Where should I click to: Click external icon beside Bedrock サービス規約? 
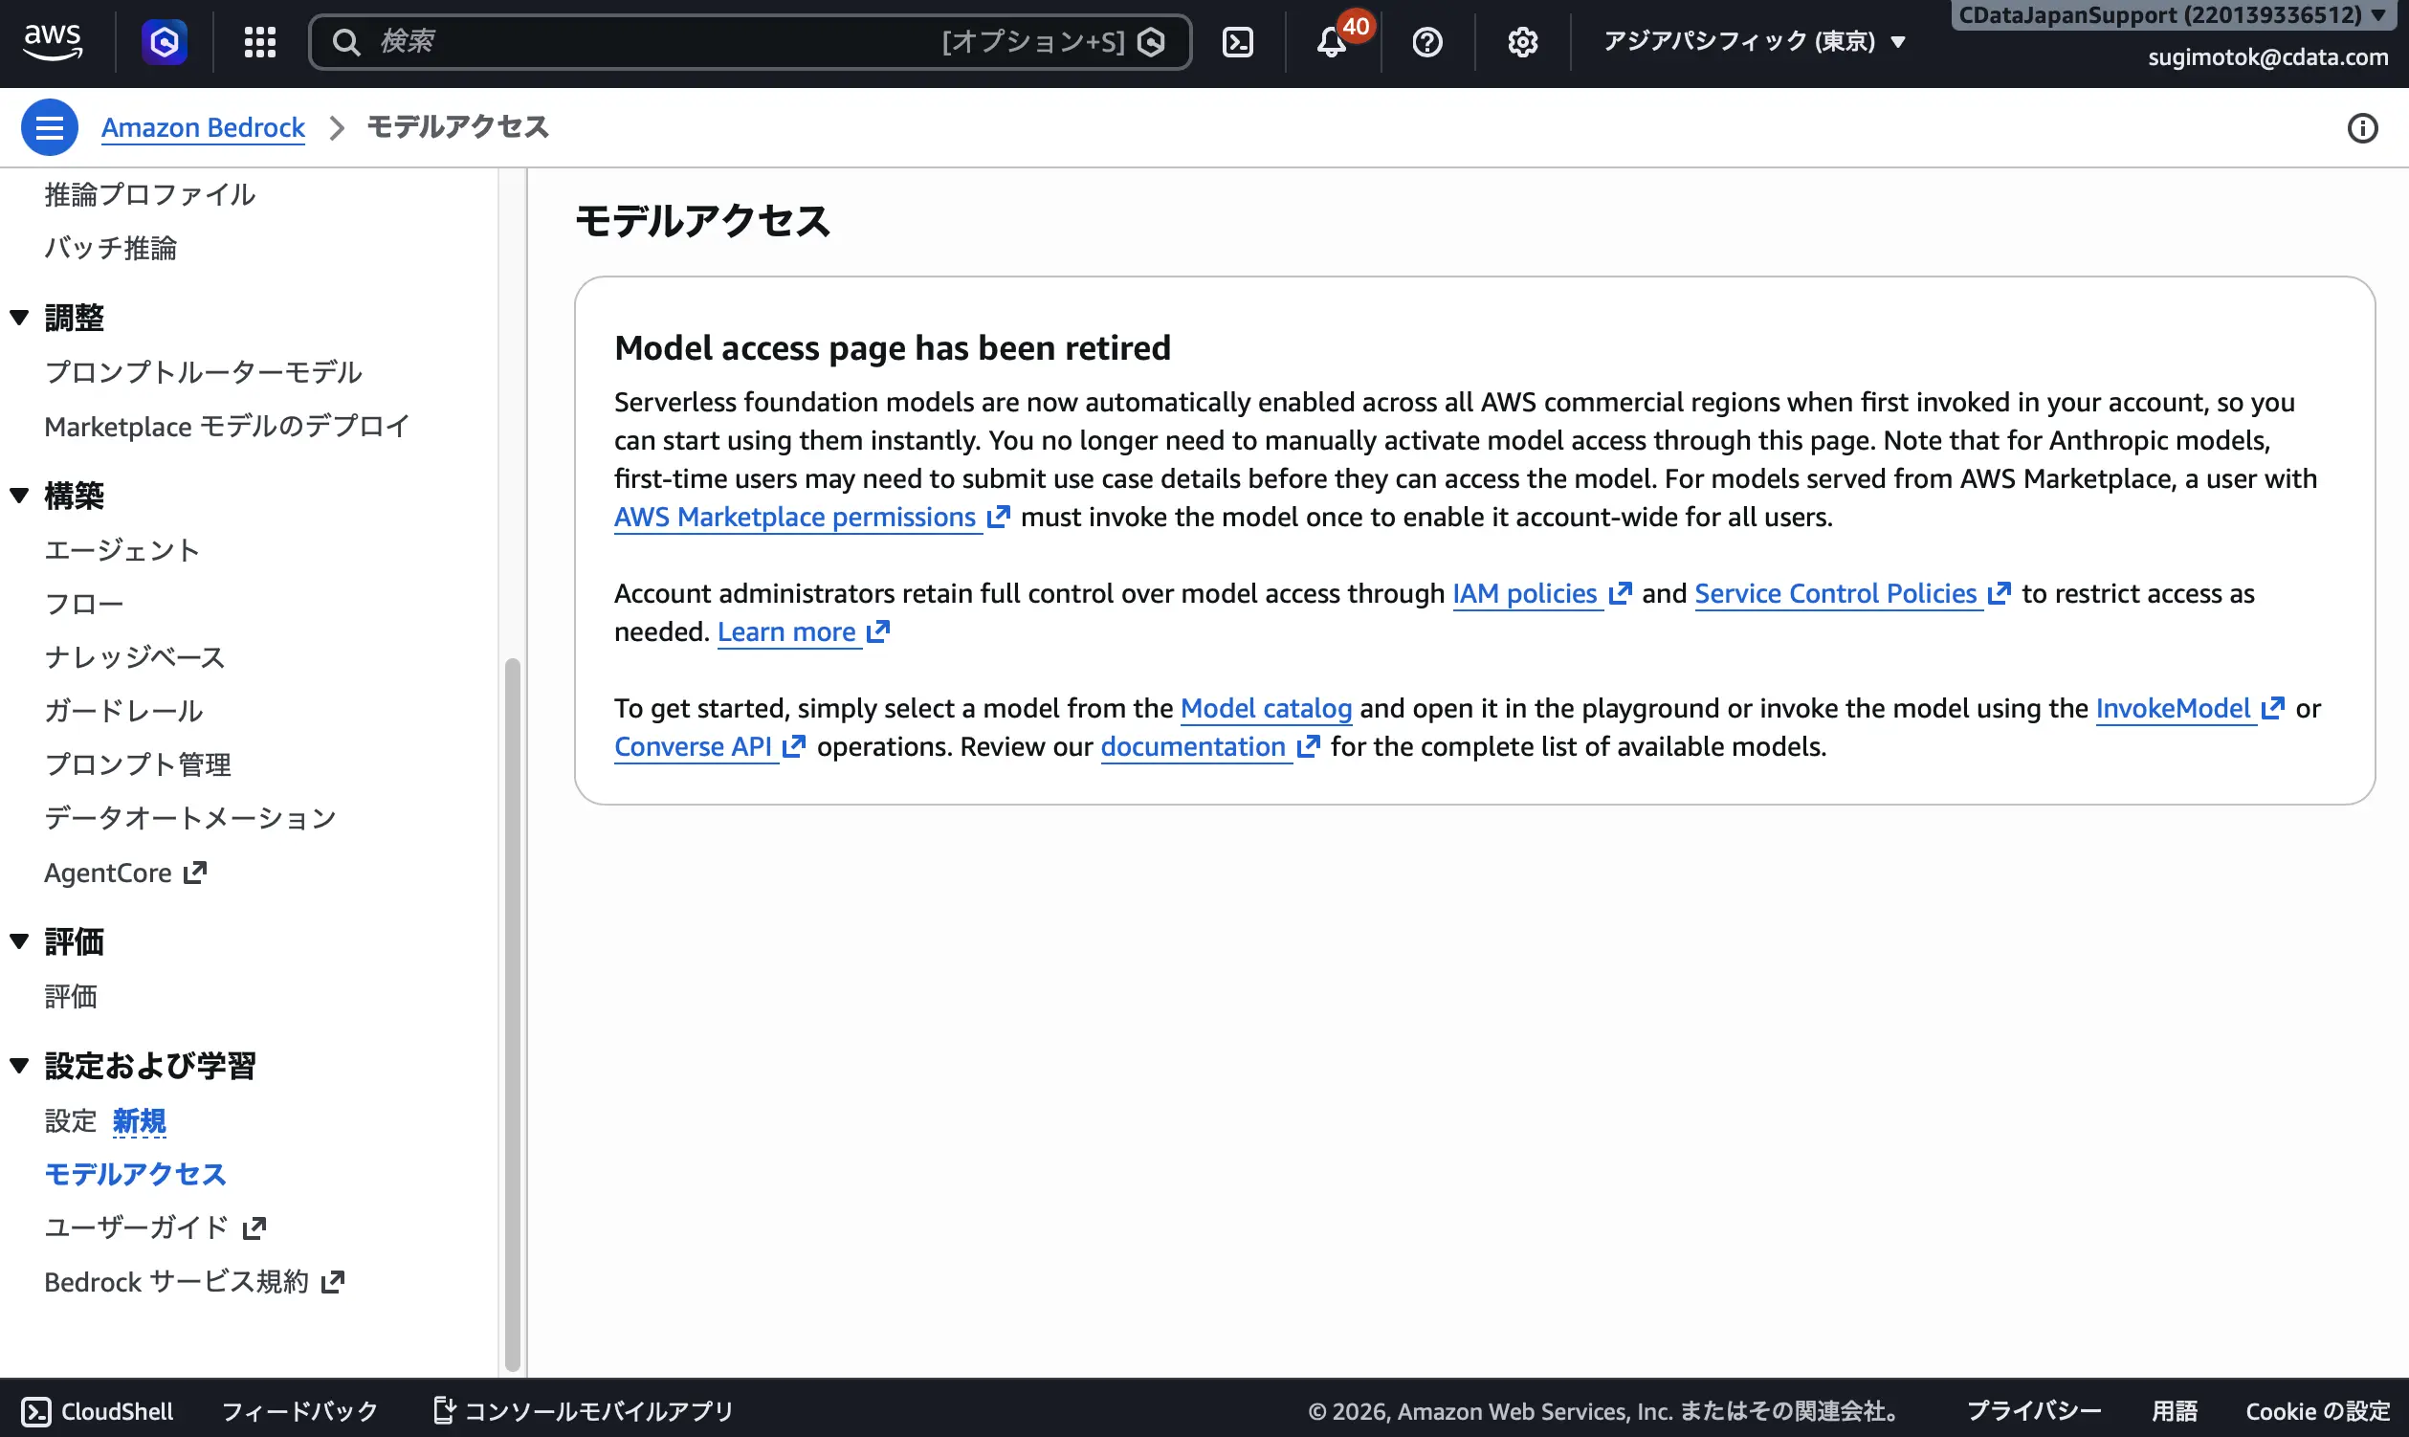click(332, 1282)
